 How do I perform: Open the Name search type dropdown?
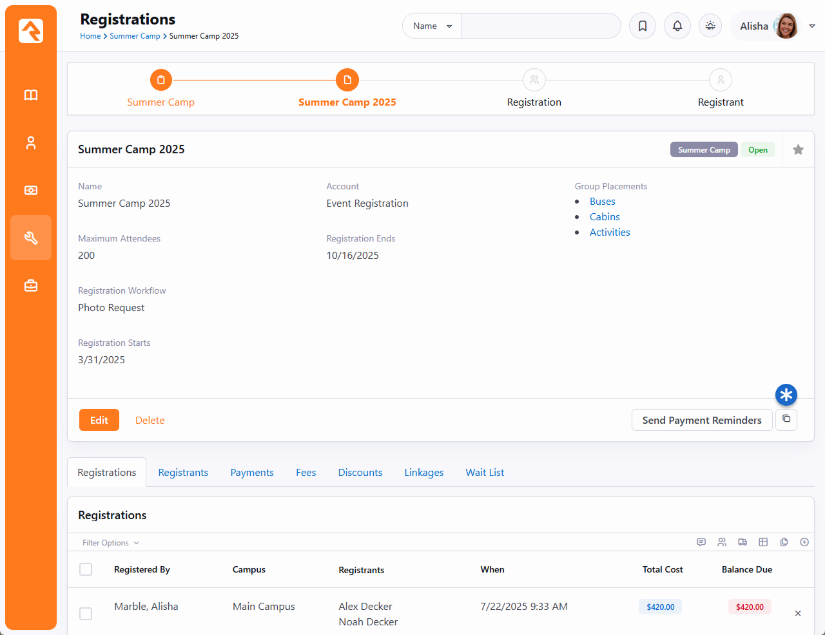pos(432,26)
